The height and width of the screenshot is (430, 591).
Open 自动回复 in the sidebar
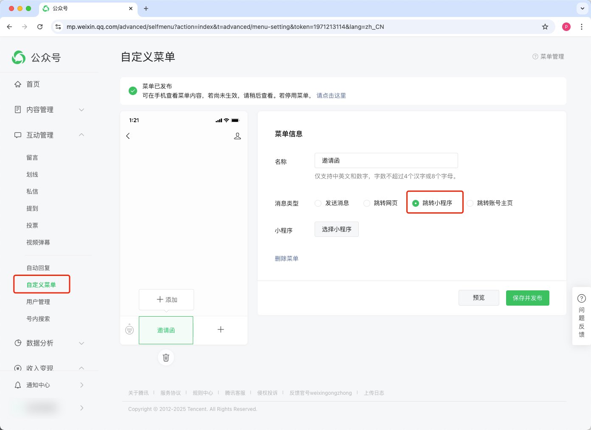coord(38,268)
